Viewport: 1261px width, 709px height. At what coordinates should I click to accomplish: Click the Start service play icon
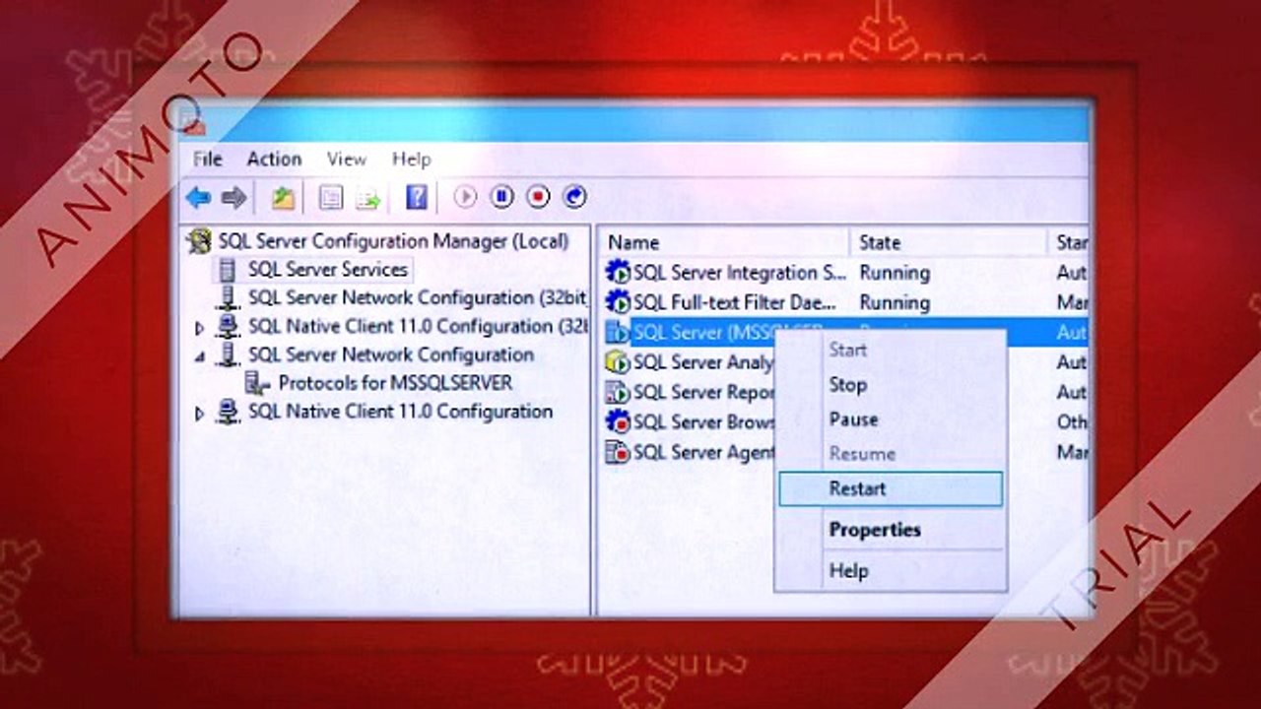[465, 197]
